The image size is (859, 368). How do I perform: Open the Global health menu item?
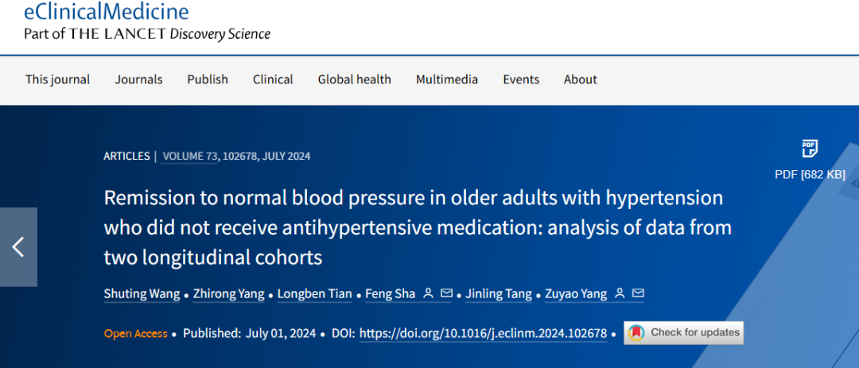click(x=355, y=79)
